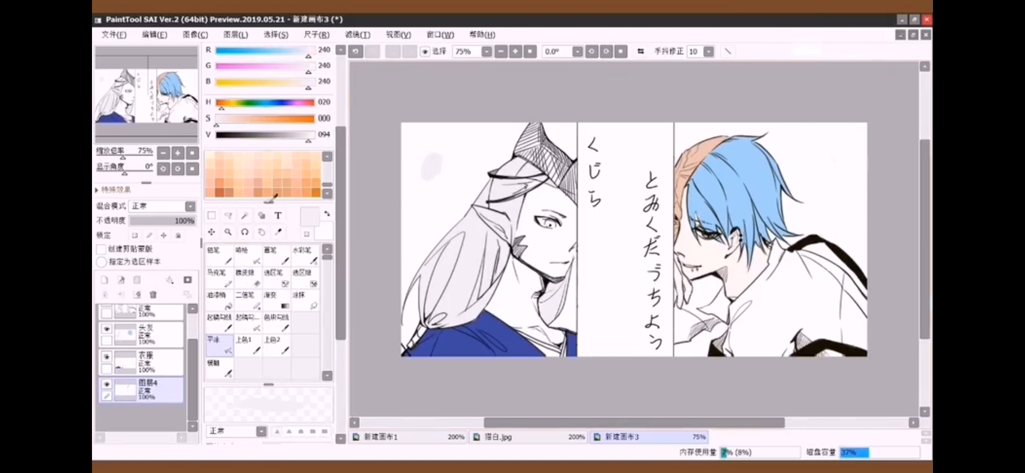Open the 0.0° rotation angle dropdown
Image resolution: width=1025 pixels, height=473 pixels.
(577, 52)
